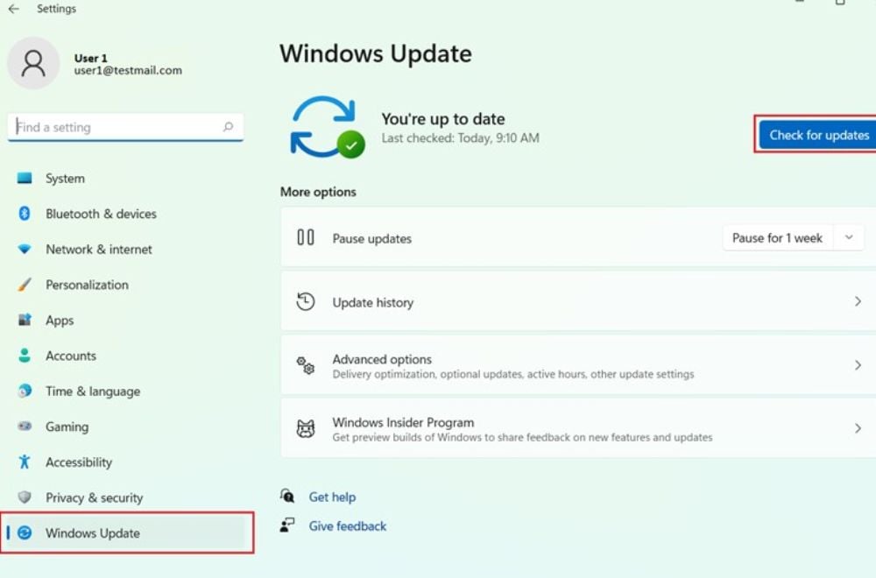The image size is (876, 578).
Task: Click the Check for updates button
Action: [x=817, y=135]
